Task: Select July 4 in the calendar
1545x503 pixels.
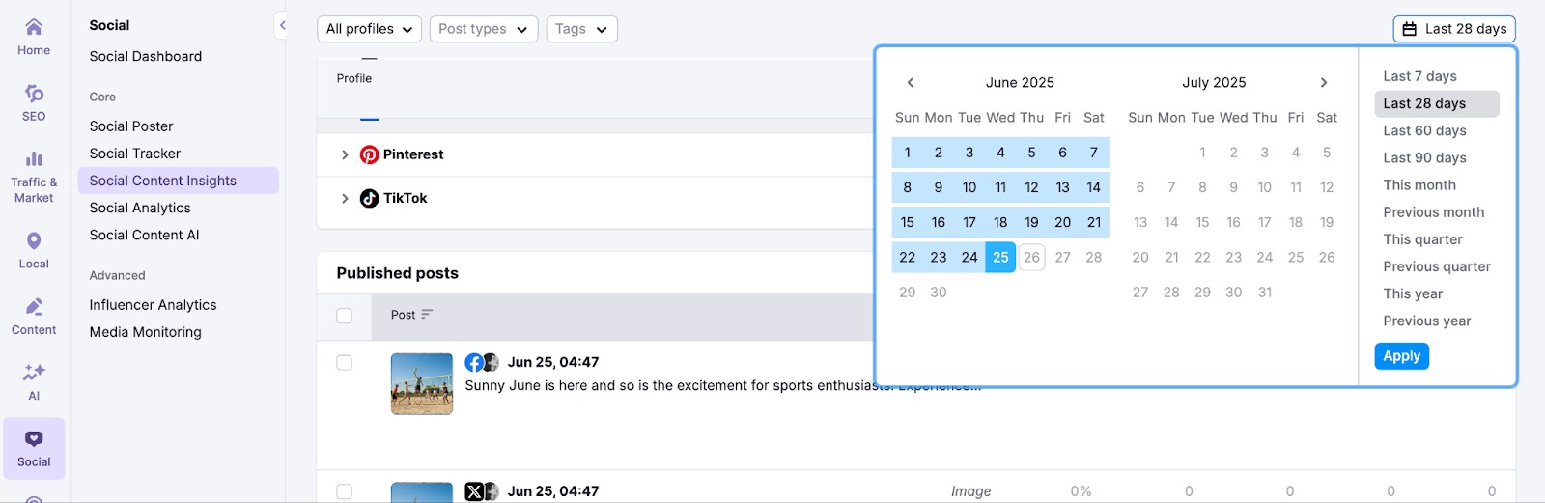Action: click(x=1296, y=153)
